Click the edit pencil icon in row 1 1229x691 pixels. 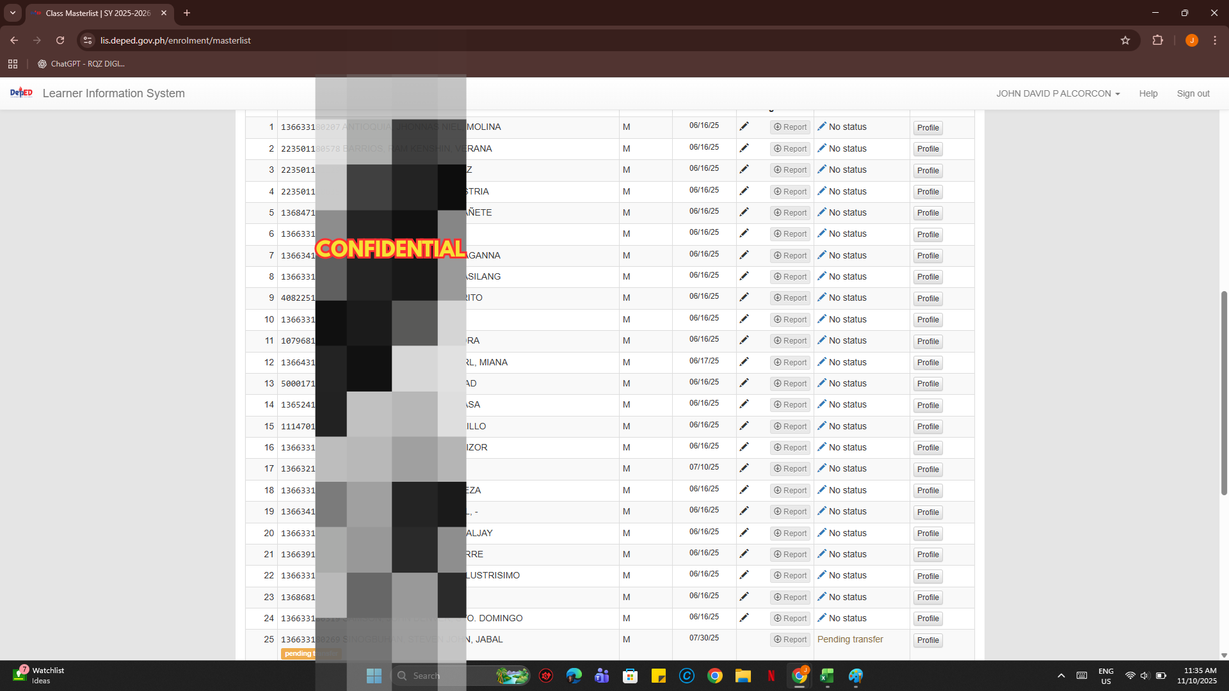click(x=744, y=127)
